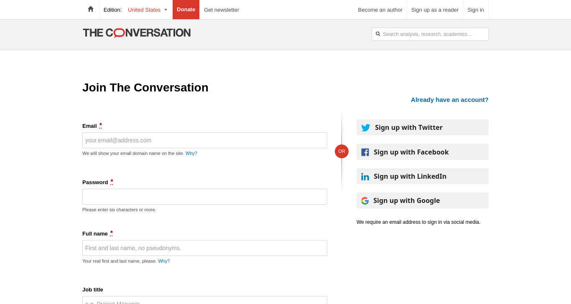The image size is (571, 304).
Task: Click the Facebook logo icon
Action: [365, 152]
